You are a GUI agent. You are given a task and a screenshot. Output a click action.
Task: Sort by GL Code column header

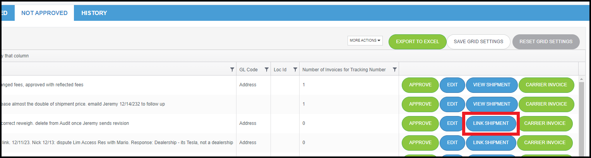point(248,70)
